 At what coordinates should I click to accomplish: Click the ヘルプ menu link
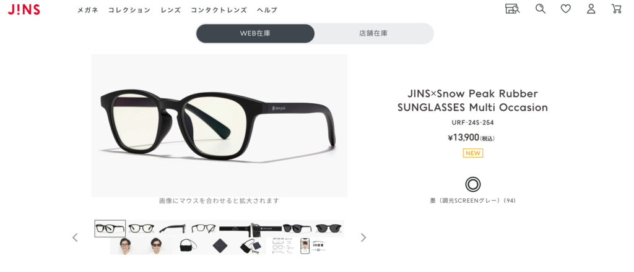click(x=267, y=10)
